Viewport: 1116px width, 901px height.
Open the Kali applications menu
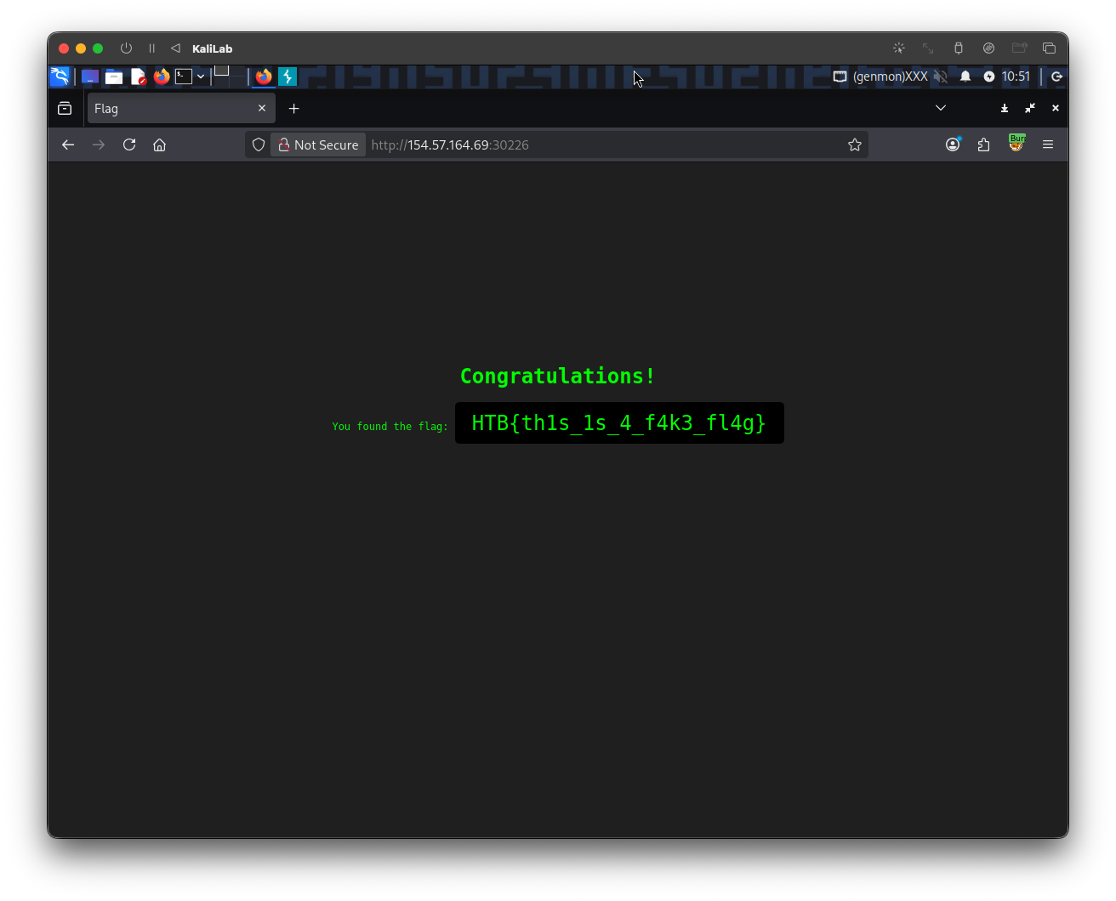tap(60, 76)
